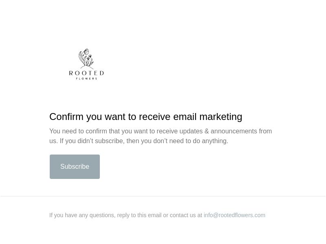
Task: Select the ROOTED wordmark under the flower
Action: 86,73
